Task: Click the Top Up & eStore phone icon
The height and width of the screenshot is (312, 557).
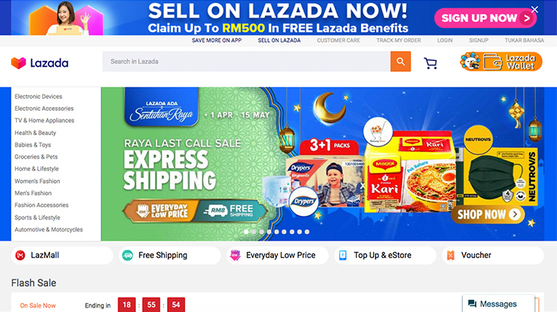Action: click(343, 255)
